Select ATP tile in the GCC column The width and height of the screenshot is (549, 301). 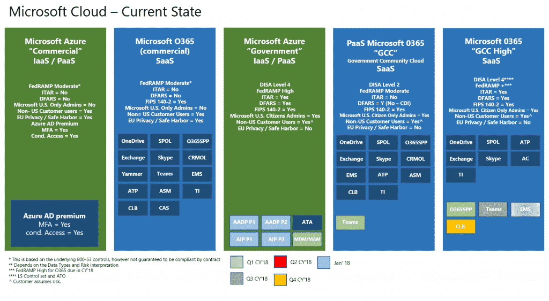[383, 175]
